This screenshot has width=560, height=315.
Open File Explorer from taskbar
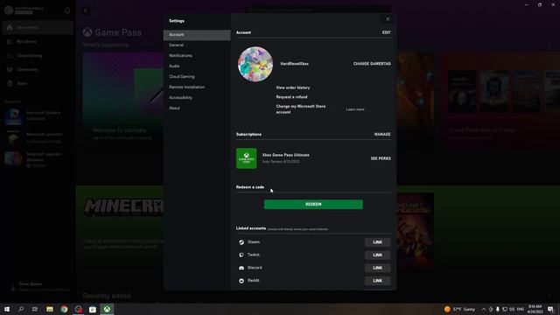pyautogui.click(x=50, y=309)
